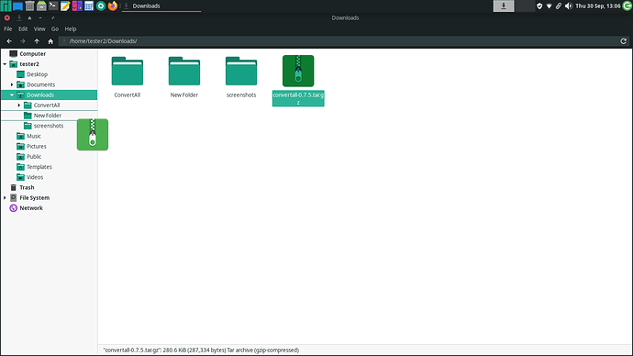The height and width of the screenshot is (356, 633).
Task: Collapse the tester2 home tree node
Action: pyautogui.click(x=5, y=64)
